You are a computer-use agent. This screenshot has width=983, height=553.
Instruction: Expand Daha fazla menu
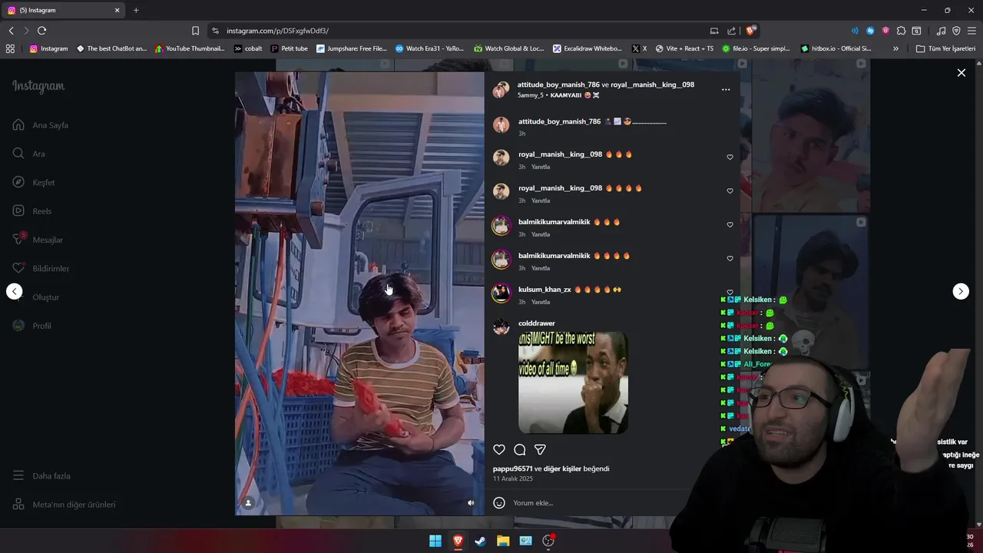pyautogui.click(x=41, y=475)
